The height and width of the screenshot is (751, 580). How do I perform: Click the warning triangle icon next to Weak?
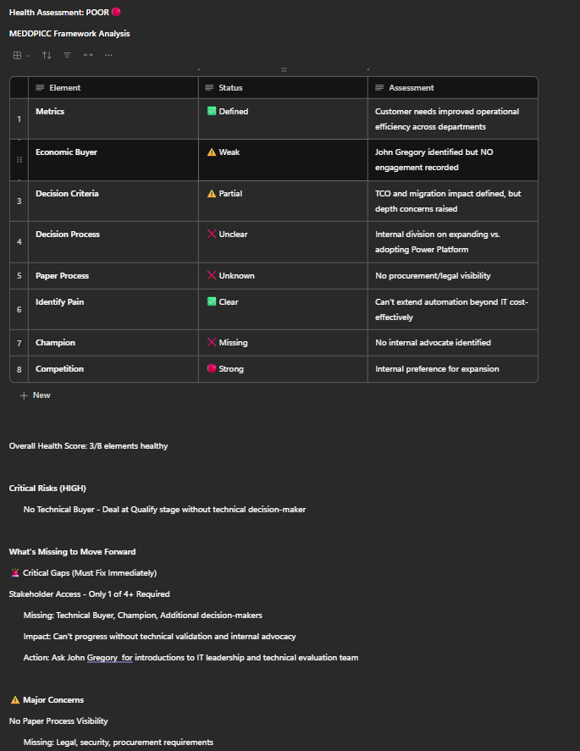pos(210,152)
